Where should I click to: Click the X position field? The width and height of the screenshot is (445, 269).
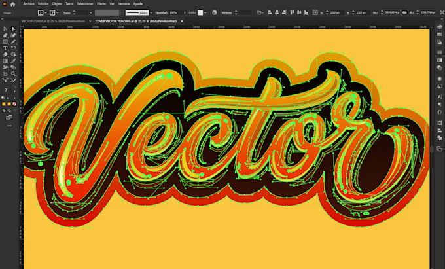pos(336,13)
